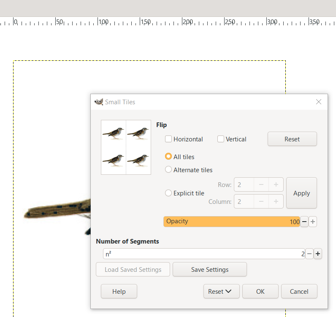This screenshot has height=317, width=336.
Task: Increase the Column value with plus
Action: [276, 201]
